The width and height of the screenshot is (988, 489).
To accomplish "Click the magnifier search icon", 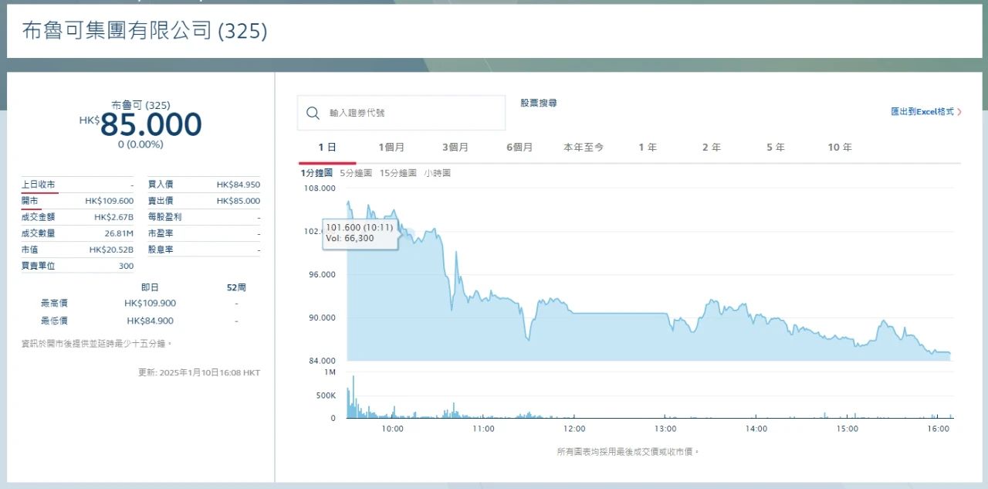I will point(313,113).
